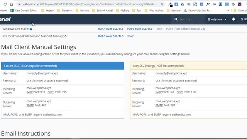Choose POP3 (Post Office Protocol v3) link
Screen dimensions: 247x139
(x=185, y=29)
